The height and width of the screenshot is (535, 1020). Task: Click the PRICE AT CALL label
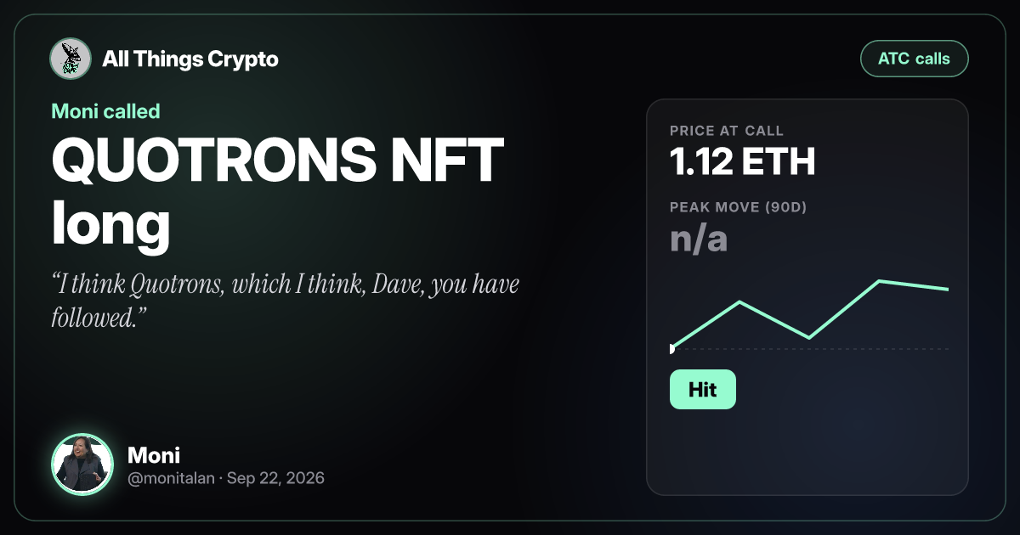(727, 131)
